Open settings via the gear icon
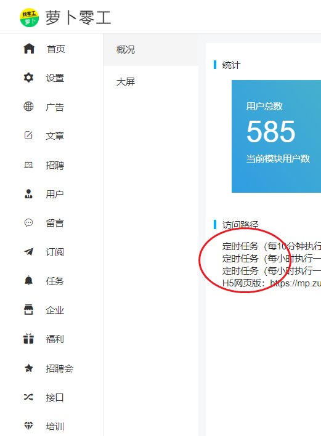Image resolution: width=321 pixels, height=436 pixels. coord(29,78)
